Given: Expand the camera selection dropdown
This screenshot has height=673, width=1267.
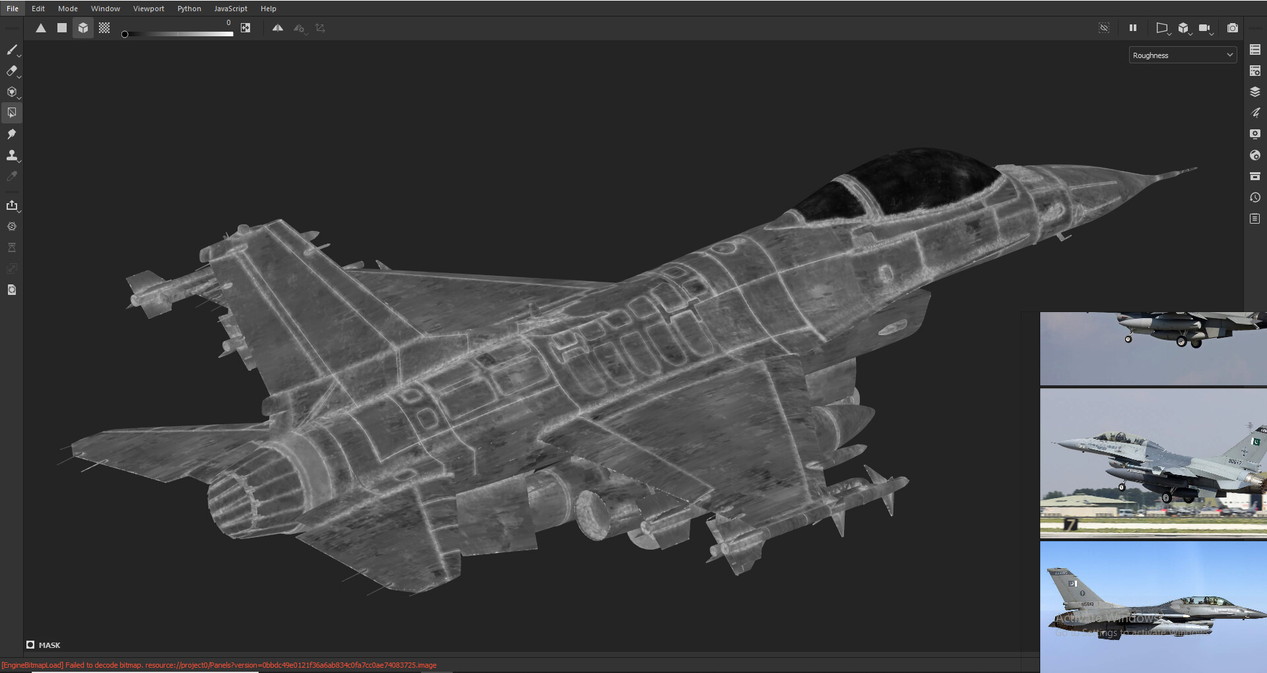Looking at the screenshot, I should pyautogui.click(x=1212, y=32).
